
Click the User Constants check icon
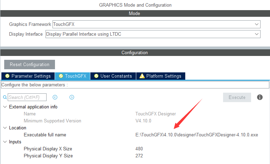(x=96, y=76)
